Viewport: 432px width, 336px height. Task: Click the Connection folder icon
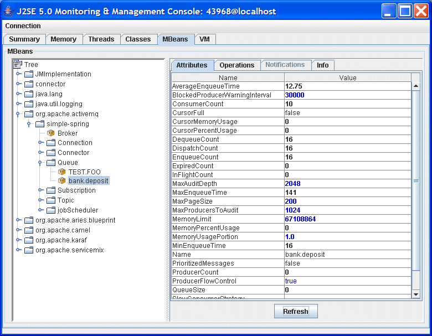tap(51, 143)
